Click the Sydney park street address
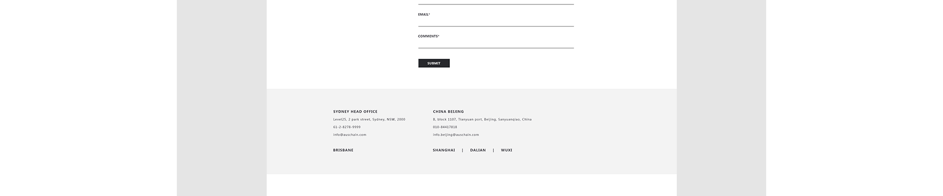 click(x=369, y=120)
